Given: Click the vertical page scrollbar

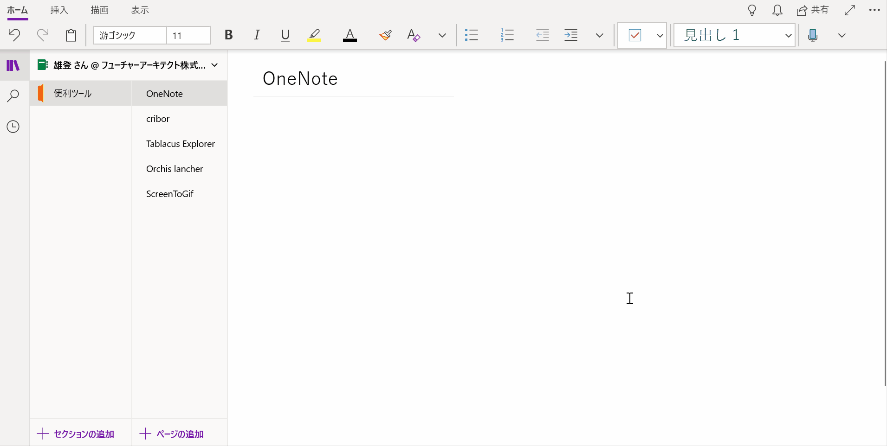Looking at the screenshot, I should 885,223.
